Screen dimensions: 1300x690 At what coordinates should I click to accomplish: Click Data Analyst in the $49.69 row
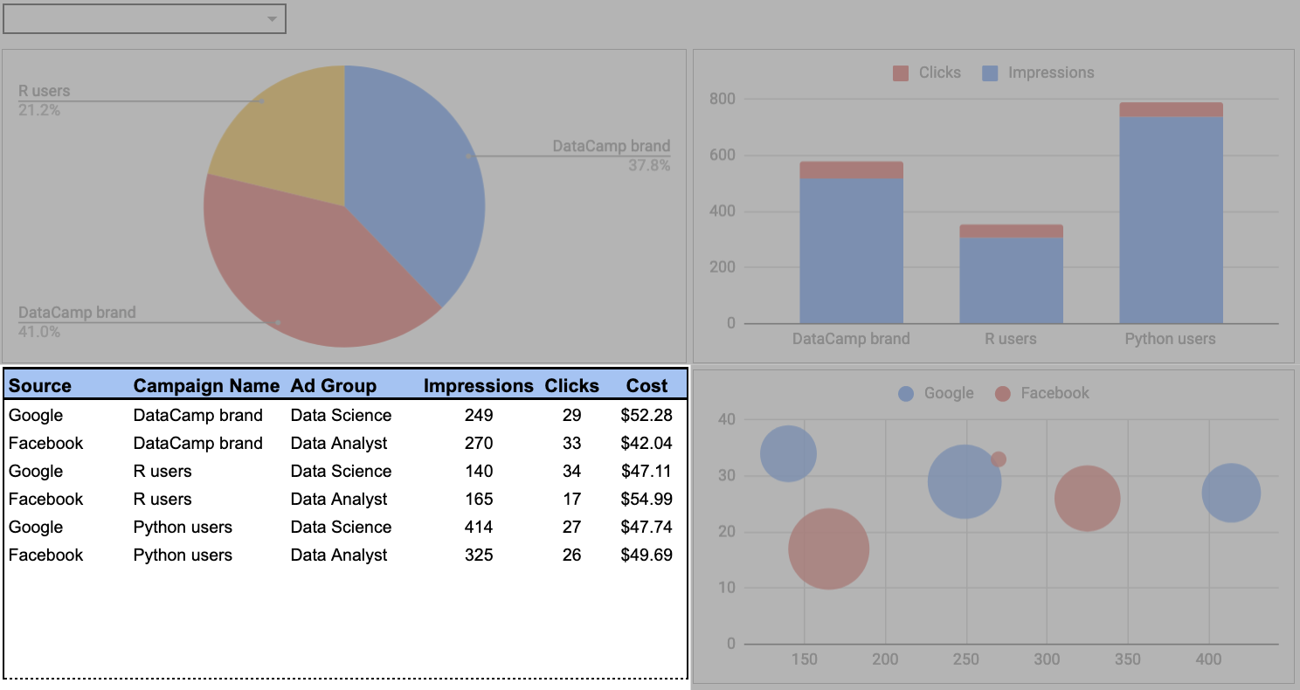click(x=339, y=555)
